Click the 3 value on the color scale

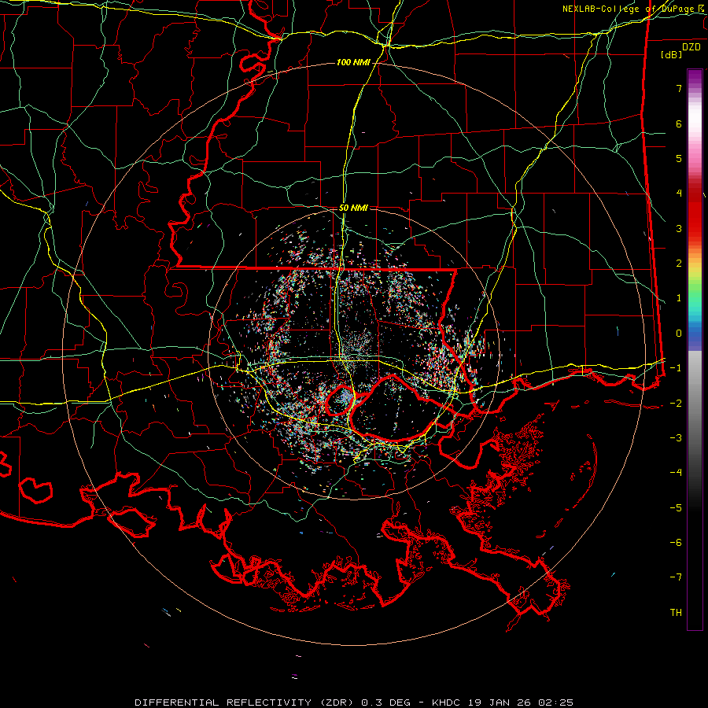(679, 228)
